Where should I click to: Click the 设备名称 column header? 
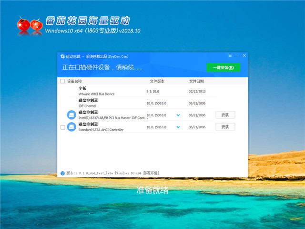tap(74, 81)
